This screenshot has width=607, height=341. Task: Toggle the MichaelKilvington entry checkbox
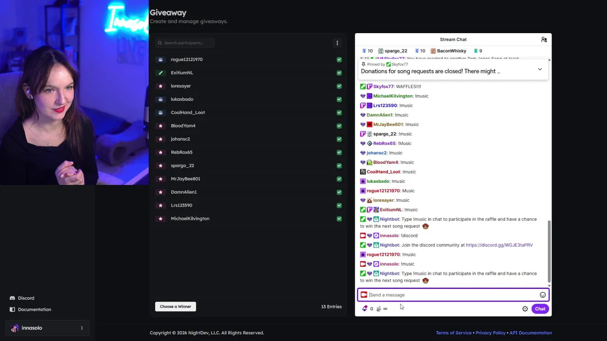(339, 218)
